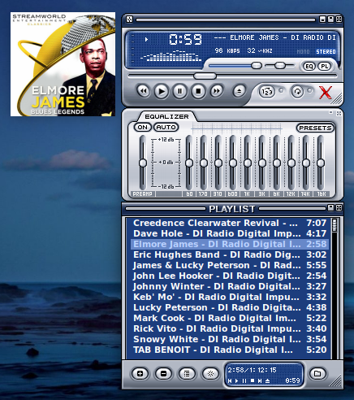Image resolution: width=354 pixels, height=400 pixels.
Task: Click the PREAMP slider knob
Action: click(143, 163)
